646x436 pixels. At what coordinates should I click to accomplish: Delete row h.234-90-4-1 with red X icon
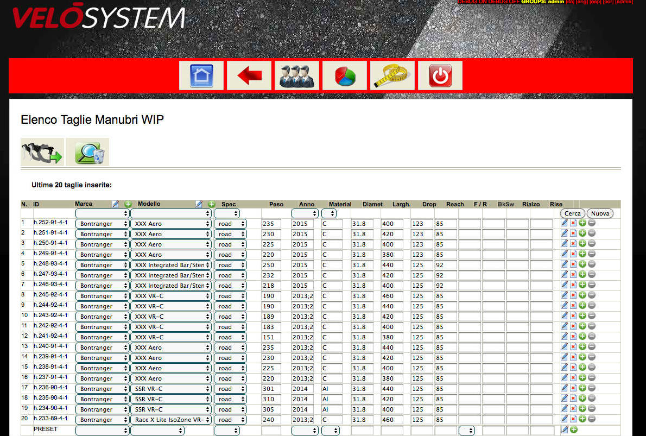point(573,408)
